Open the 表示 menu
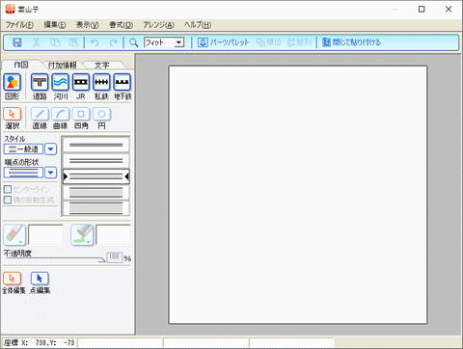This screenshot has height=349, width=463. coord(87,25)
